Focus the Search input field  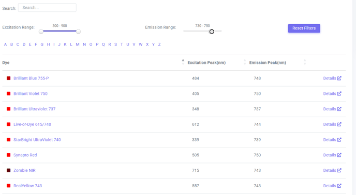pos(47,7)
